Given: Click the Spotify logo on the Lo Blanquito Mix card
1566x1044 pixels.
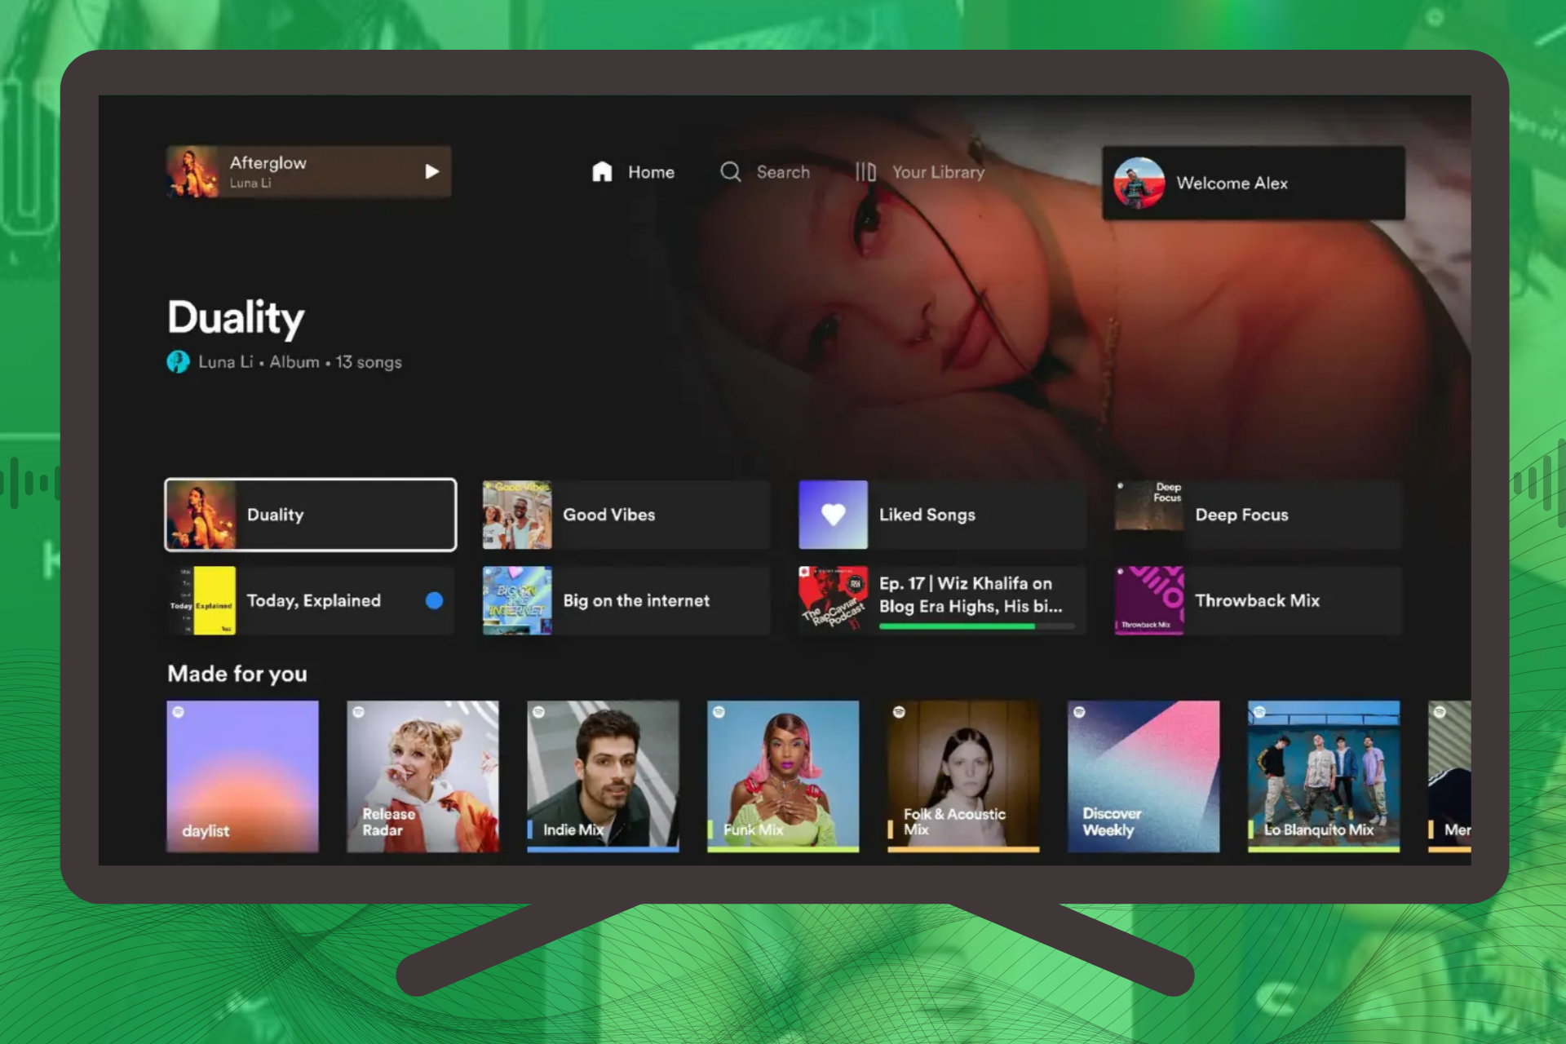Looking at the screenshot, I should 1259,712.
